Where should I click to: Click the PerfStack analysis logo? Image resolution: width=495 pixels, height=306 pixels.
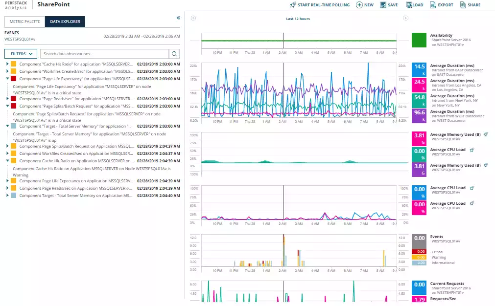[x=16, y=5]
